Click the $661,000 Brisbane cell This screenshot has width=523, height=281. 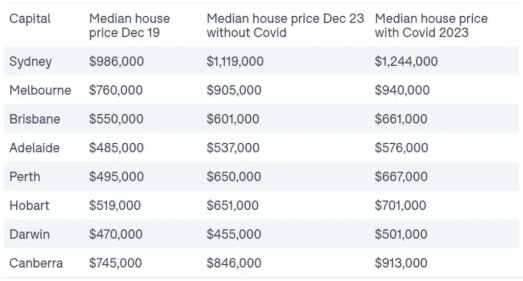[401, 119]
